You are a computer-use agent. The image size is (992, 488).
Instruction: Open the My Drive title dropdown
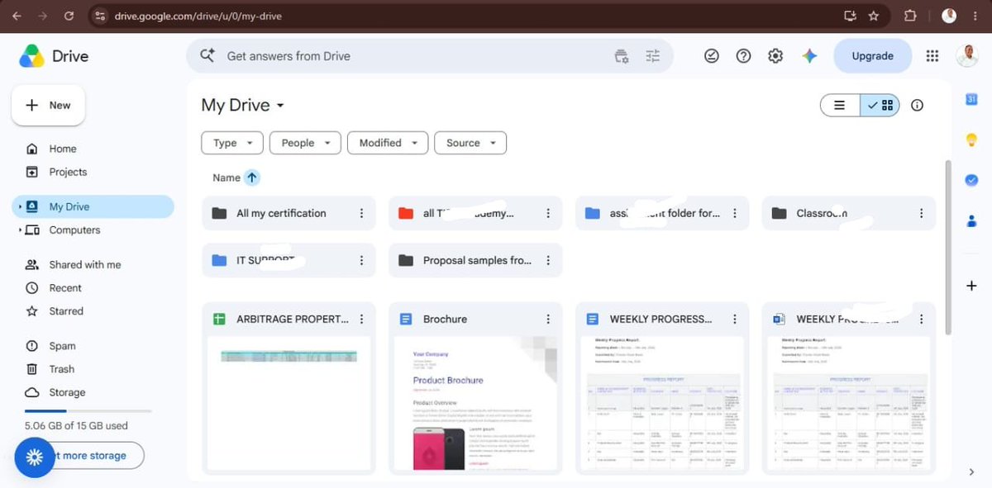click(x=243, y=105)
